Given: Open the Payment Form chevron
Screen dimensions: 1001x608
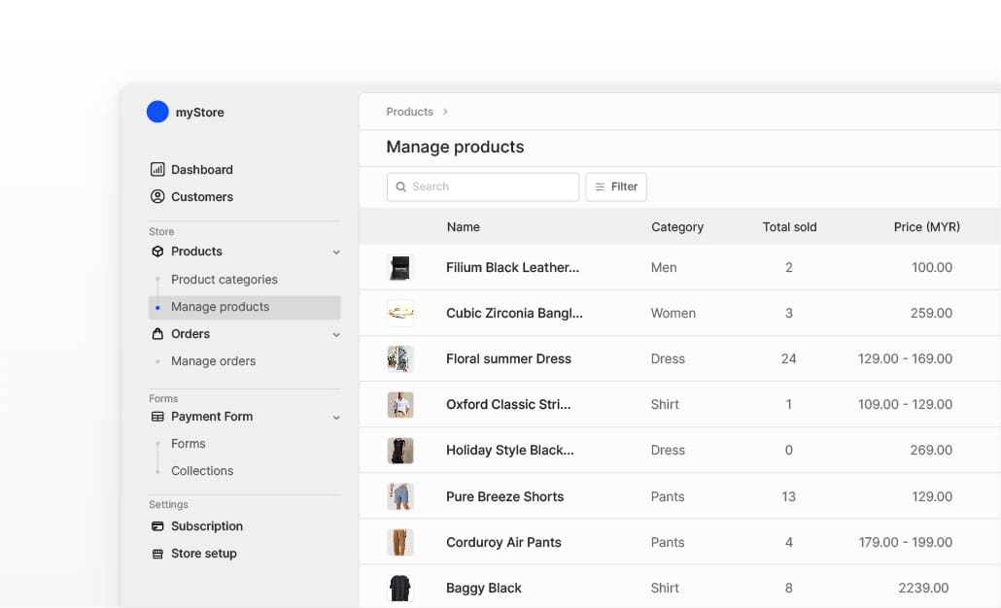Looking at the screenshot, I should [336, 417].
